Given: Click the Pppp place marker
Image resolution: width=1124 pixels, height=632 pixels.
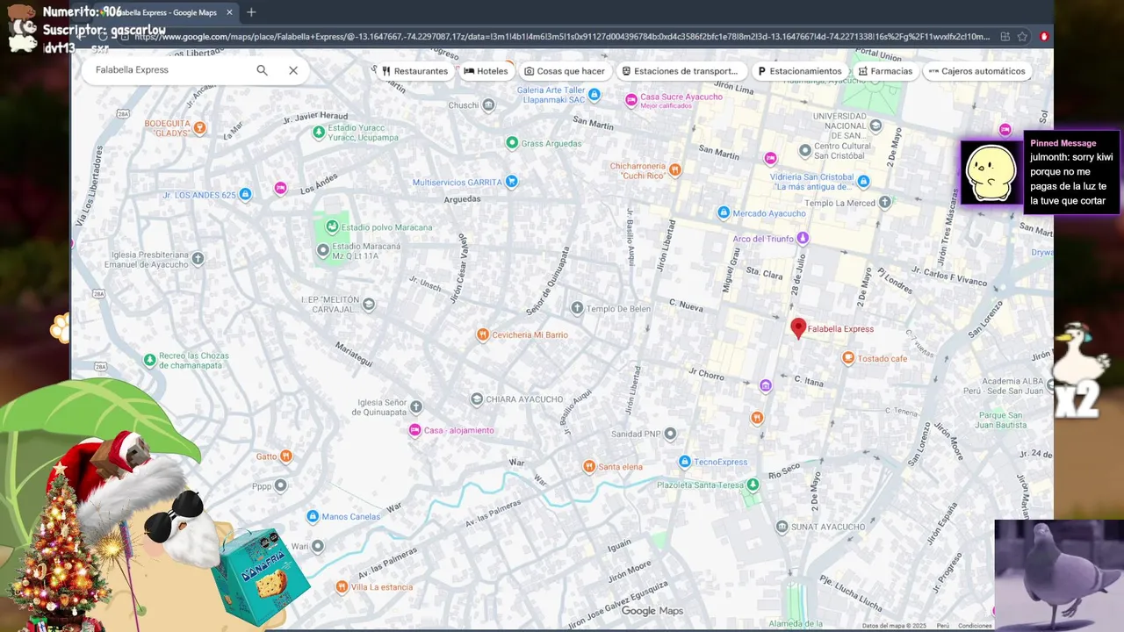Looking at the screenshot, I should (x=281, y=485).
